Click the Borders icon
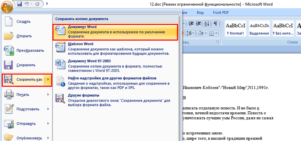Viewport: 301px width, 141px height. [211, 33]
